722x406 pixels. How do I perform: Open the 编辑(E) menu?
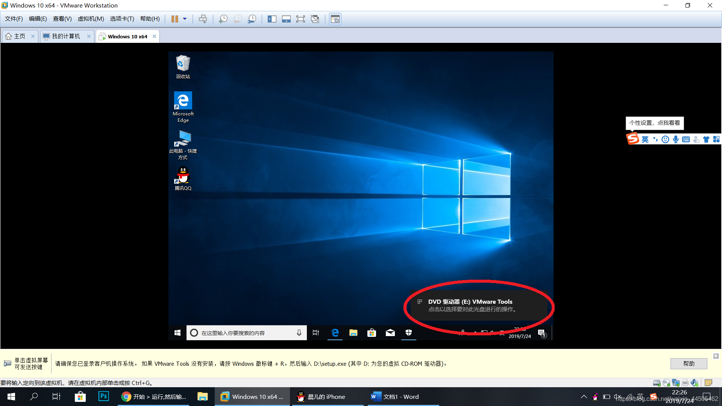pos(38,19)
